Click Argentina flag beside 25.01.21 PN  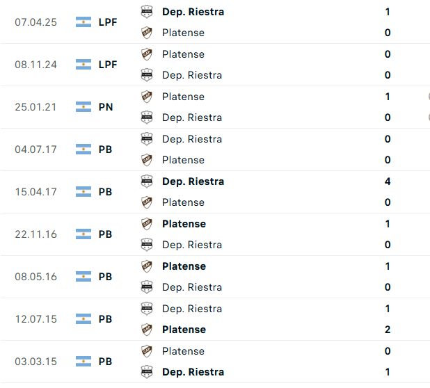83,107
